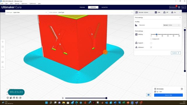
Task: Click the bottom handle of layer slider
Action: click(x=185, y=71)
